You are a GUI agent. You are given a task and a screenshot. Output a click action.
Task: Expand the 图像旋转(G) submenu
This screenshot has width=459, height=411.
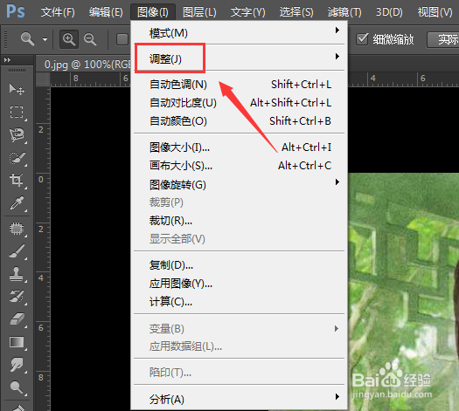click(240, 184)
